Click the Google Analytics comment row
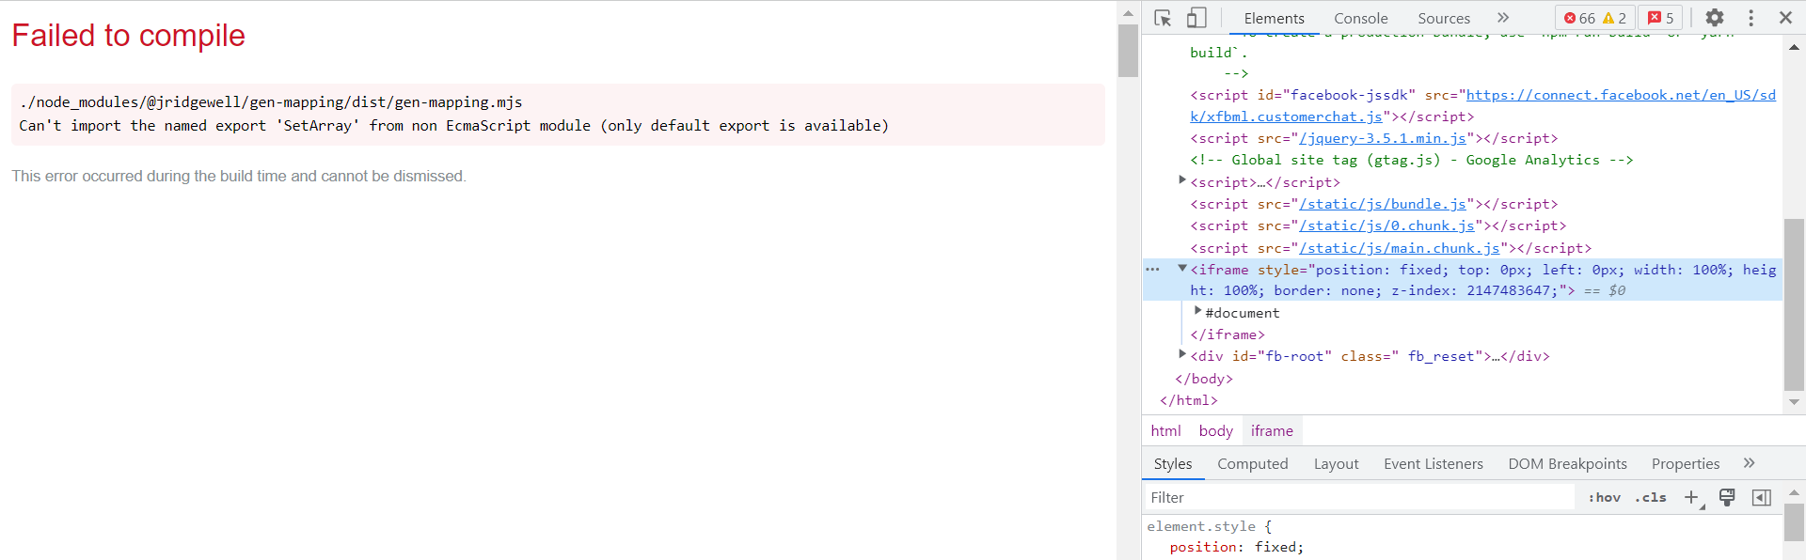 (x=1411, y=160)
